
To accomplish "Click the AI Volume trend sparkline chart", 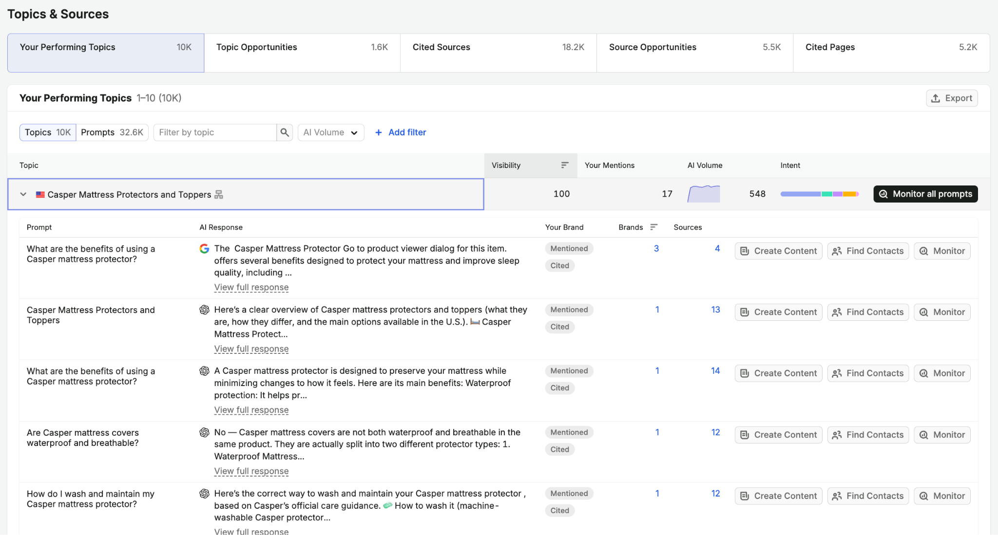I will click(704, 194).
